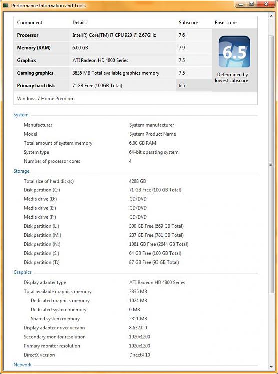Select the Processor row label
Viewport: 278px width, 374px height.
(27, 35)
